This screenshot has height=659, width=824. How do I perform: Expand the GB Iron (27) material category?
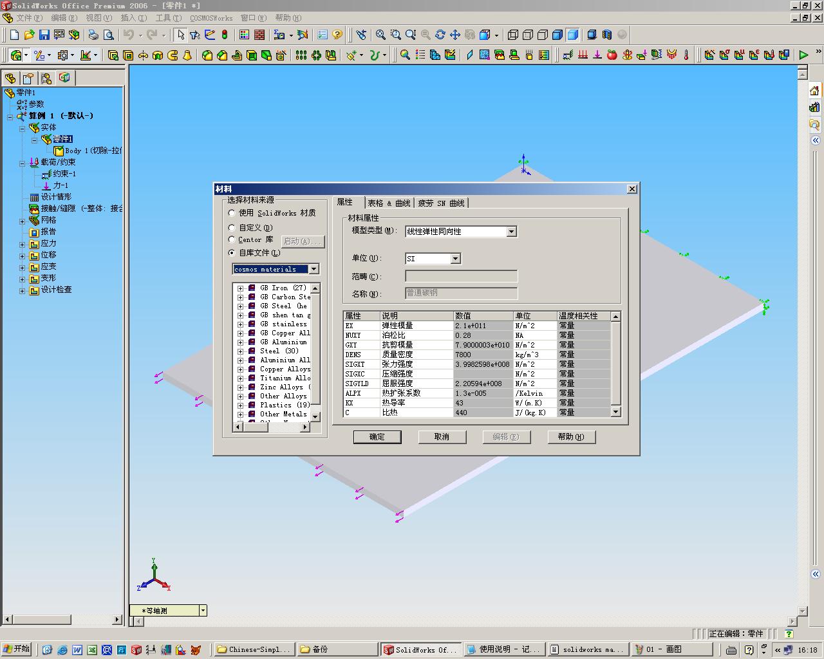(241, 288)
